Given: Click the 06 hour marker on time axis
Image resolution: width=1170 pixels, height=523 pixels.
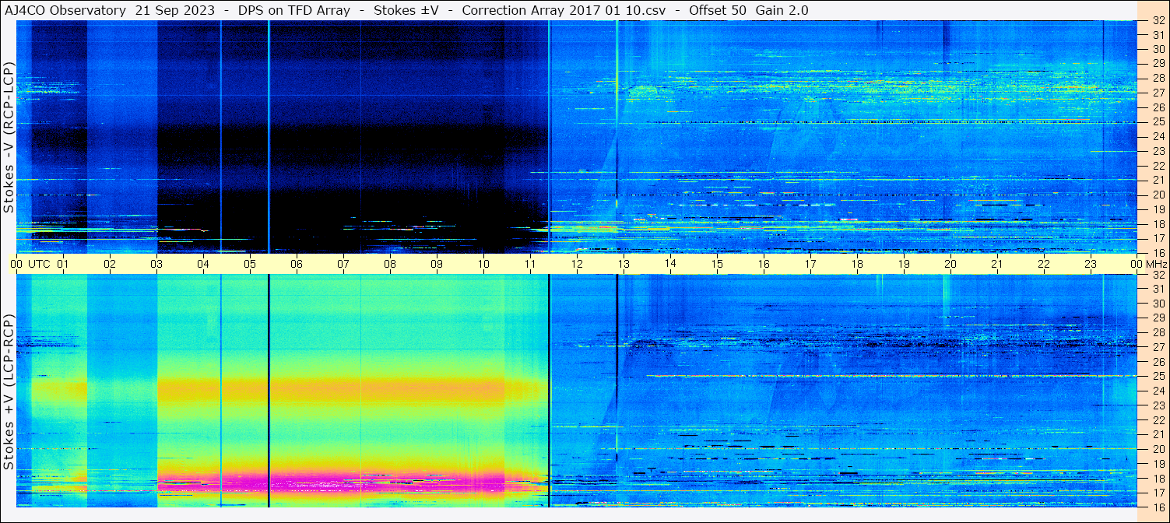Looking at the screenshot, I should [297, 264].
